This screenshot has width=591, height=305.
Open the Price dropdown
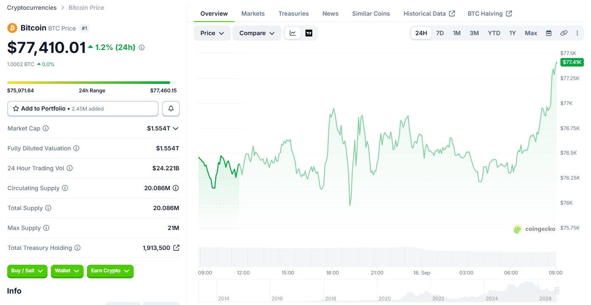pyautogui.click(x=212, y=33)
